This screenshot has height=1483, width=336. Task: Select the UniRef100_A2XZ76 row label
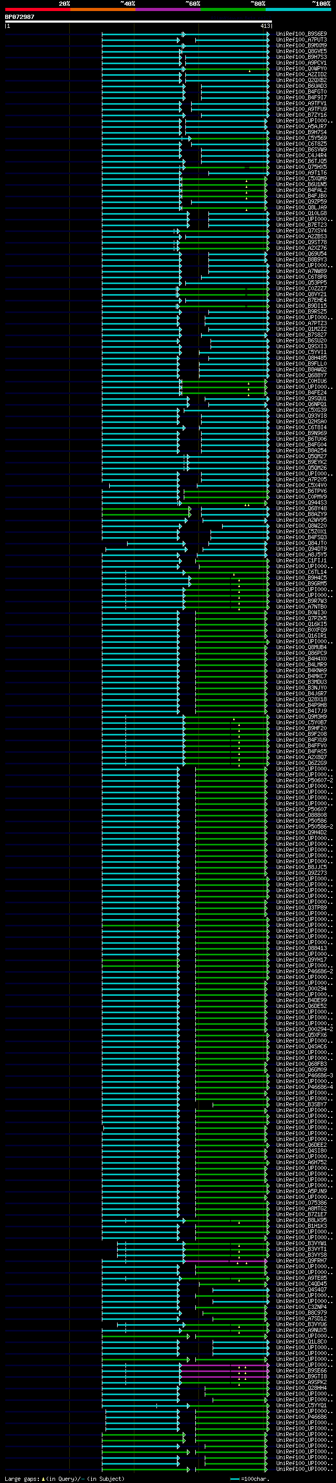pyautogui.click(x=301, y=248)
